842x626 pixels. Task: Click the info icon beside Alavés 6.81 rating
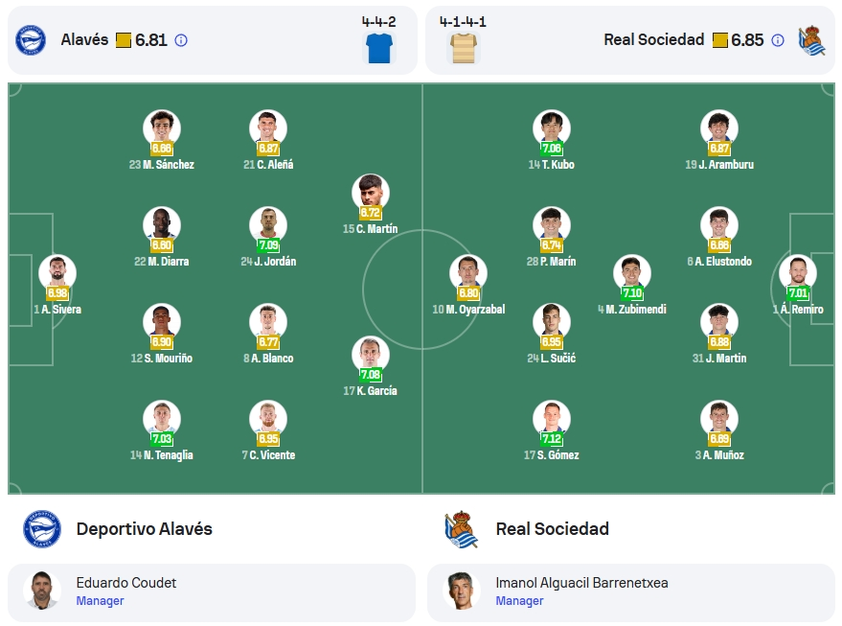point(181,40)
